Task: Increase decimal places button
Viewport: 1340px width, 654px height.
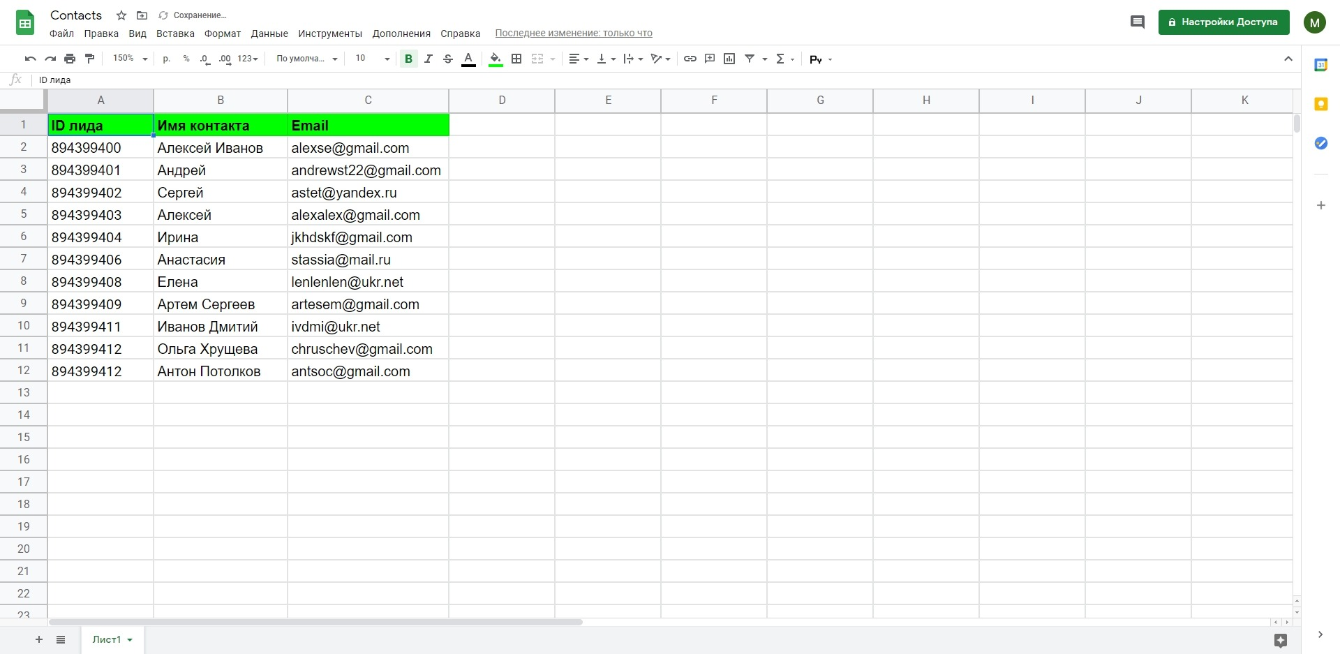Action: 225,59
